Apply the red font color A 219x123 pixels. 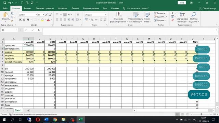click(48, 20)
